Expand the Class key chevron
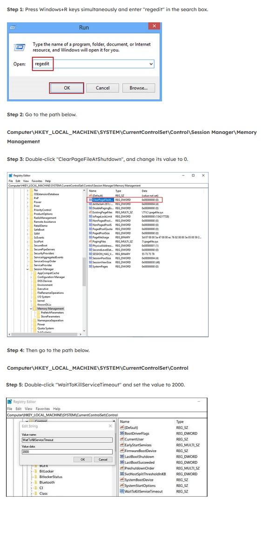 (31, 493)
